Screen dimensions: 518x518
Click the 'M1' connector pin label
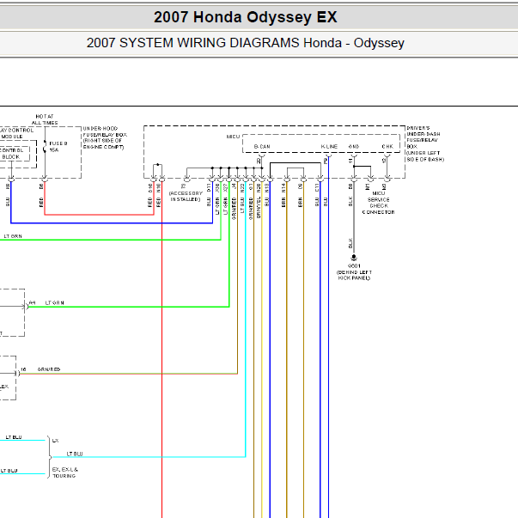368,186
